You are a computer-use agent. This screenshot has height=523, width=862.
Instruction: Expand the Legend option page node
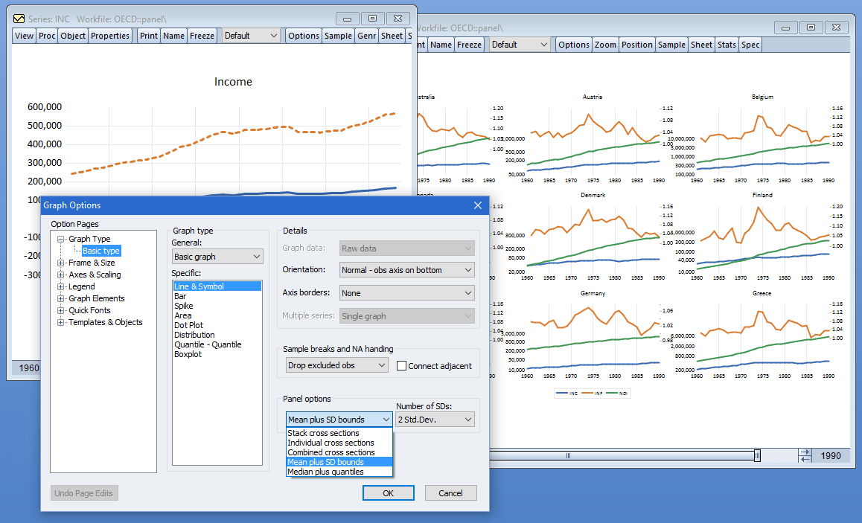click(60, 286)
